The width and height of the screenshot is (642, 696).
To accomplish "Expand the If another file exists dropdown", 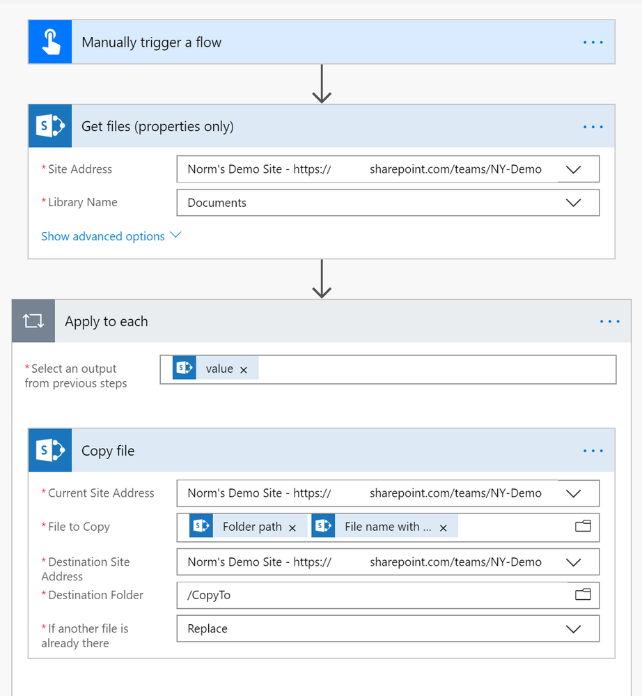I will coord(573,628).
